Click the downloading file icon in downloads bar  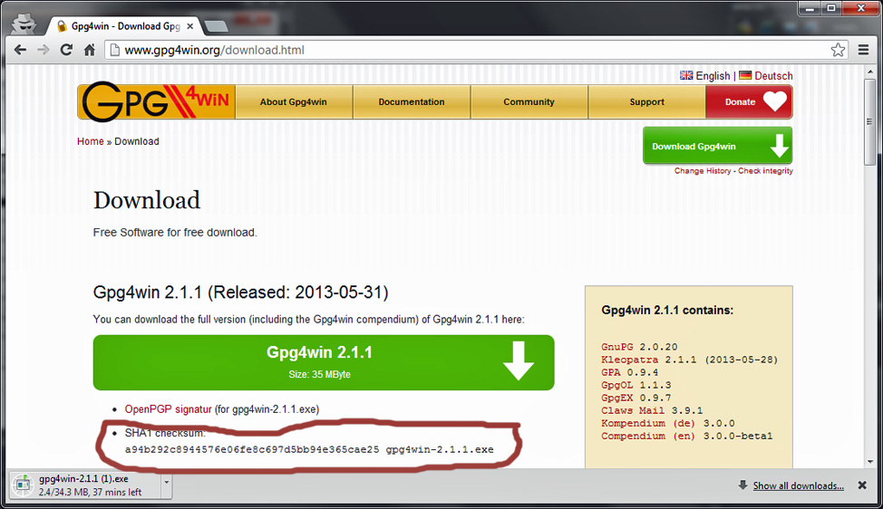(23, 485)
